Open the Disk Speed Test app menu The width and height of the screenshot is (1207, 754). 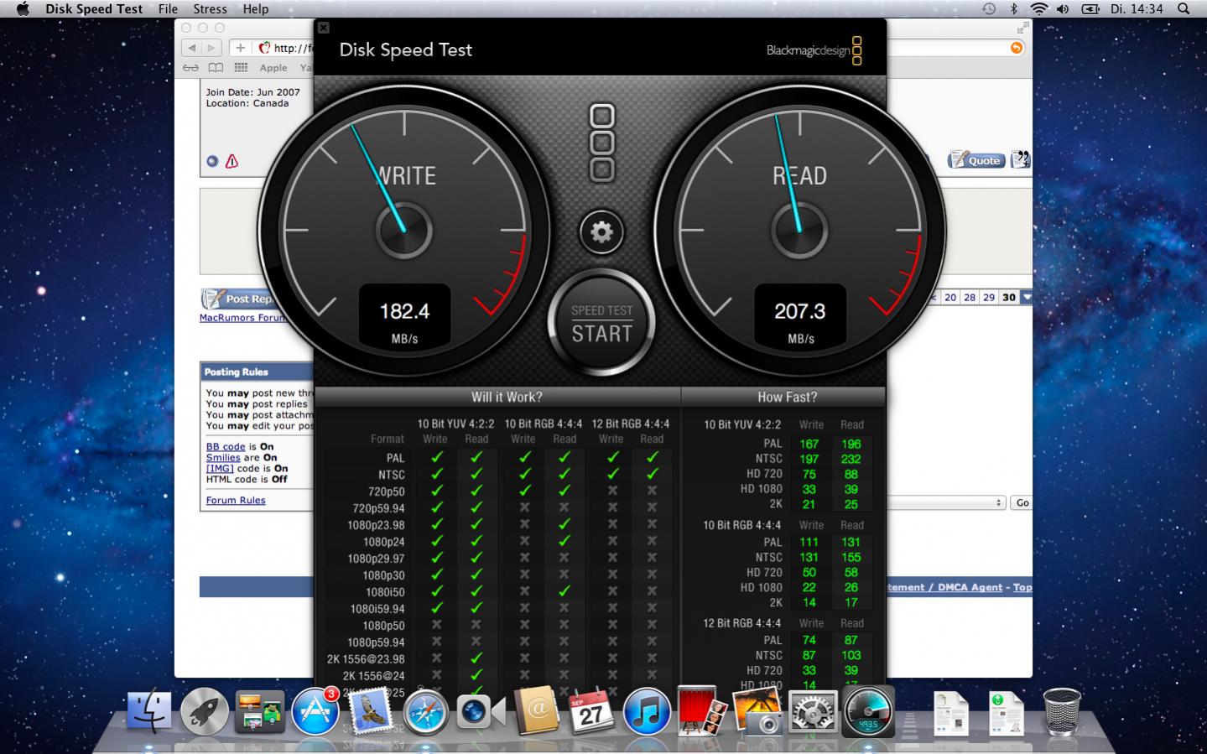[94, 8]
